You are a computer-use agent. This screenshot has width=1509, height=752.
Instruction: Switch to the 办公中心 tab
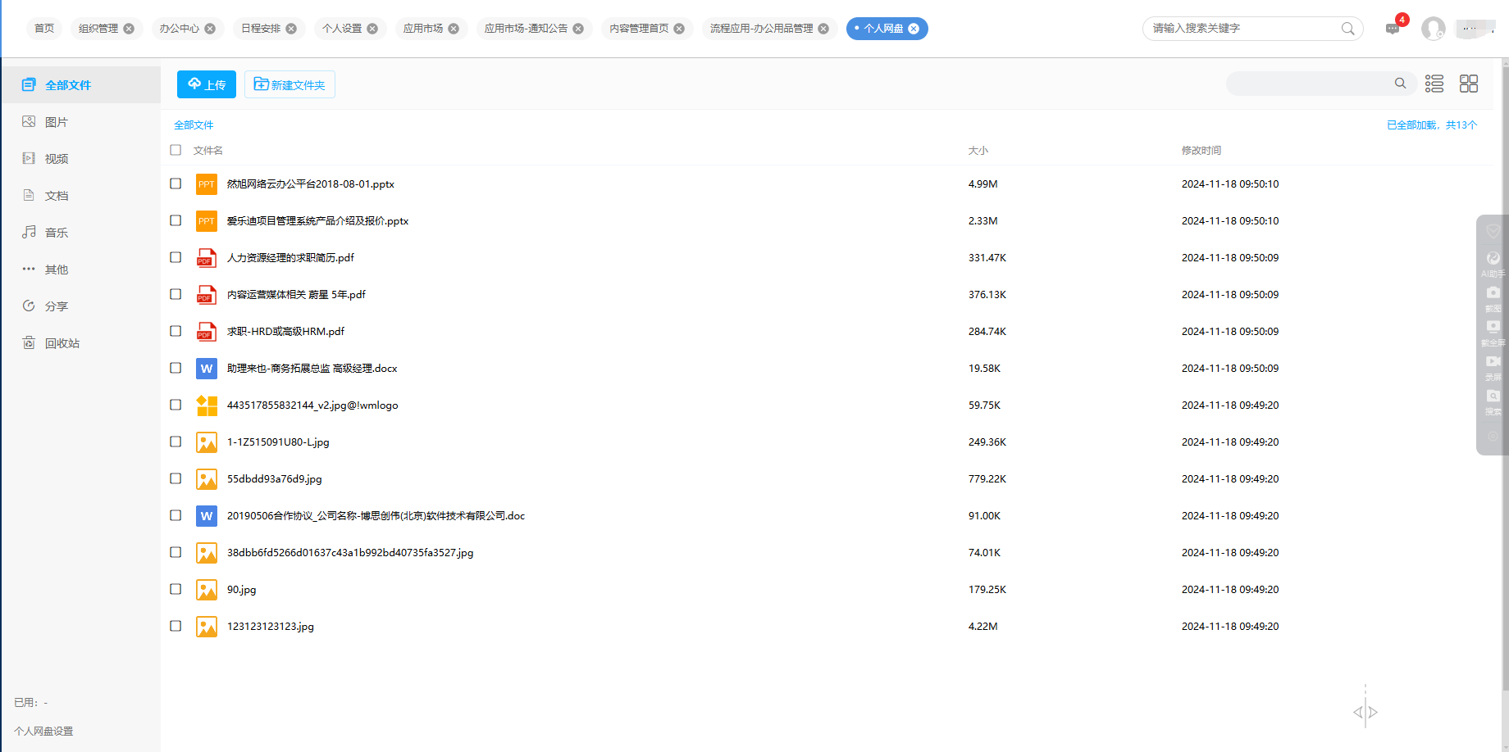[180, 29]
